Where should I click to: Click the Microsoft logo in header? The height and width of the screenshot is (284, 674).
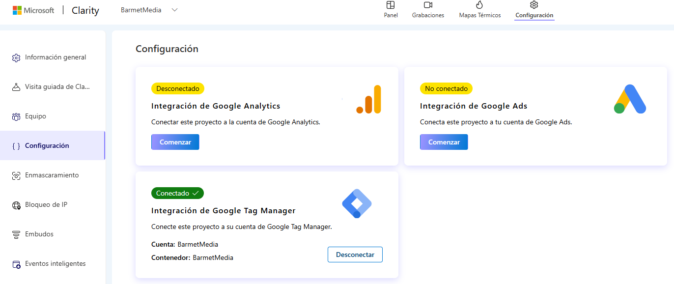(33, 10)
